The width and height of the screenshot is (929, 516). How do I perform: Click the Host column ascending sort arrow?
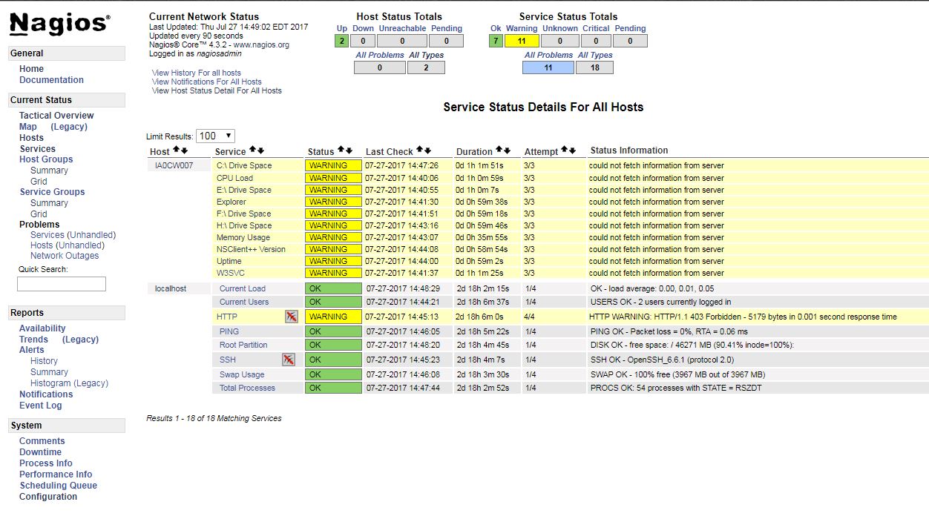point(176,150)
